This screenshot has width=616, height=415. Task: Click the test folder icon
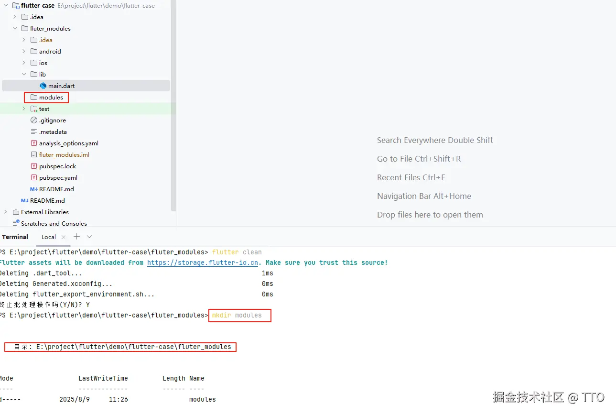[x=34, y=109]
